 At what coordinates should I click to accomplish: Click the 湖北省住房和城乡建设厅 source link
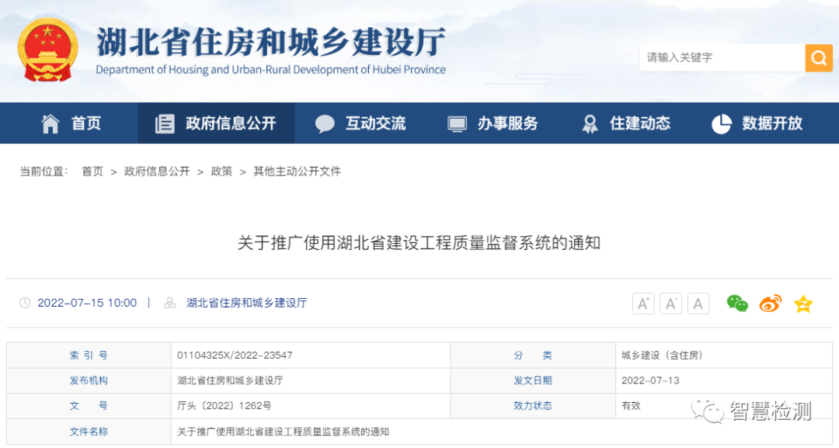click(x=246, y=303)
